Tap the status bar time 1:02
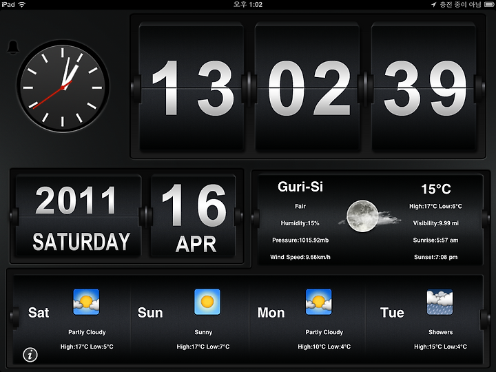Image resolution: width=496 pixels, height=372 pixels. [x=248, y=4]
